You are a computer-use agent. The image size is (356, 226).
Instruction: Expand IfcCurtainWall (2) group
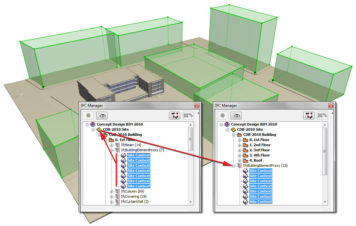pyautogui.click(x=111, y=202)
